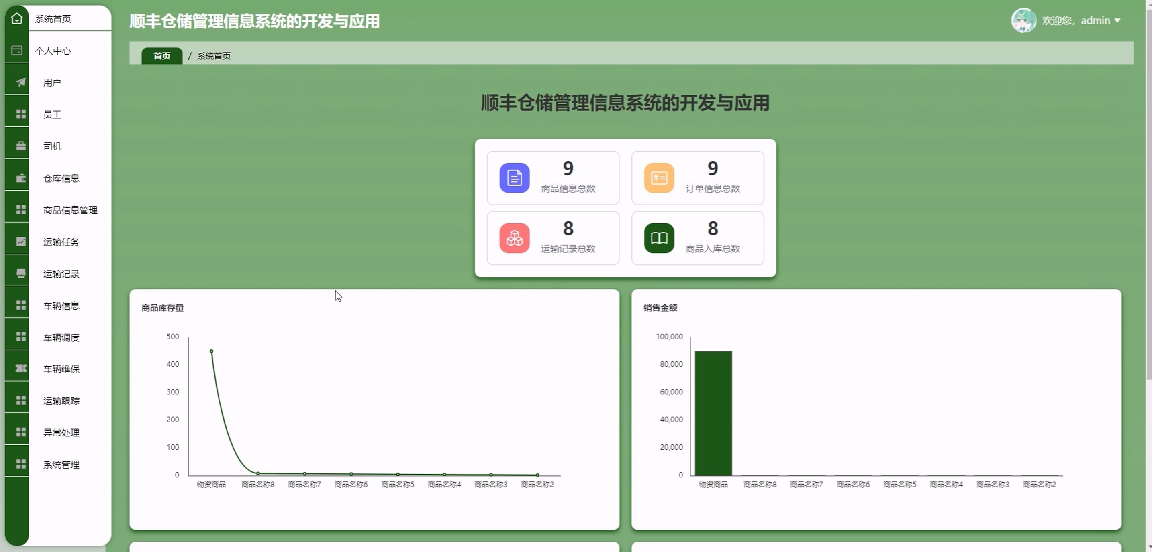Expand the 系统管理 menu
Screen dimensions: 1152x552
coord(61,465)
